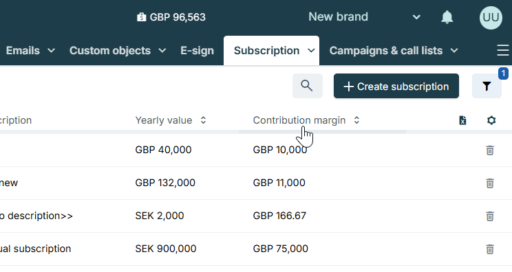Delete the SEK 900,000 subscription row
Screen dimensions: 512x272
pos(490,249)
